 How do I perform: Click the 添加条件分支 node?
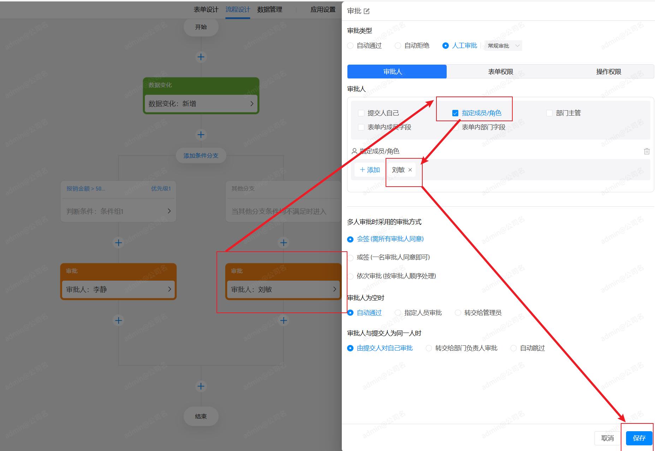click(x=201, y=156)
